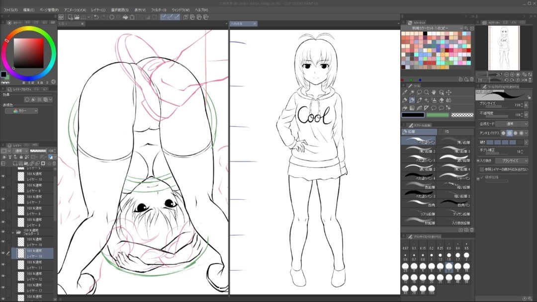Click the fill bucket icon in top toolbar
Image resolution: width=537 pixels, height=302 pixels.
point(125,17)
